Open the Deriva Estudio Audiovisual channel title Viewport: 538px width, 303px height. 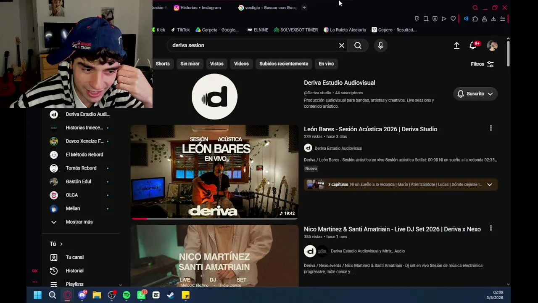tap(340, 83)
